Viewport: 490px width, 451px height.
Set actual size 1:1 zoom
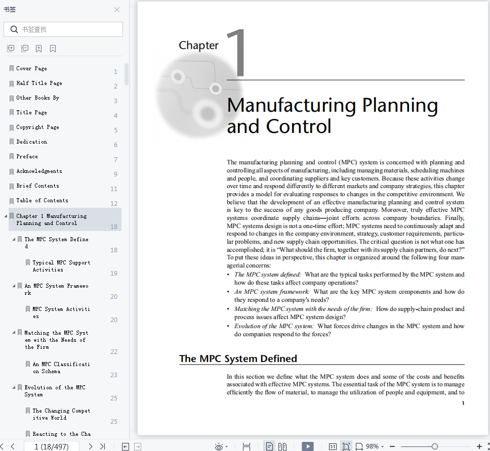(x=333, y=446)
